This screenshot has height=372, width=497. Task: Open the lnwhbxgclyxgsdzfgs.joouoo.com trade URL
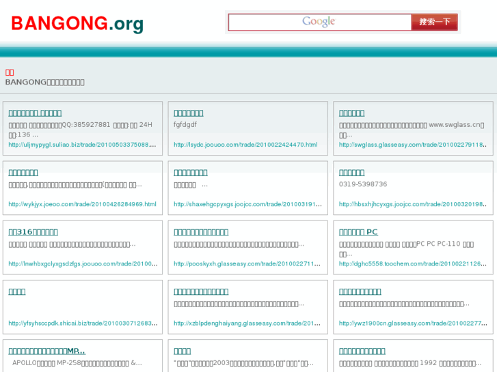click(x=83, y=263)
